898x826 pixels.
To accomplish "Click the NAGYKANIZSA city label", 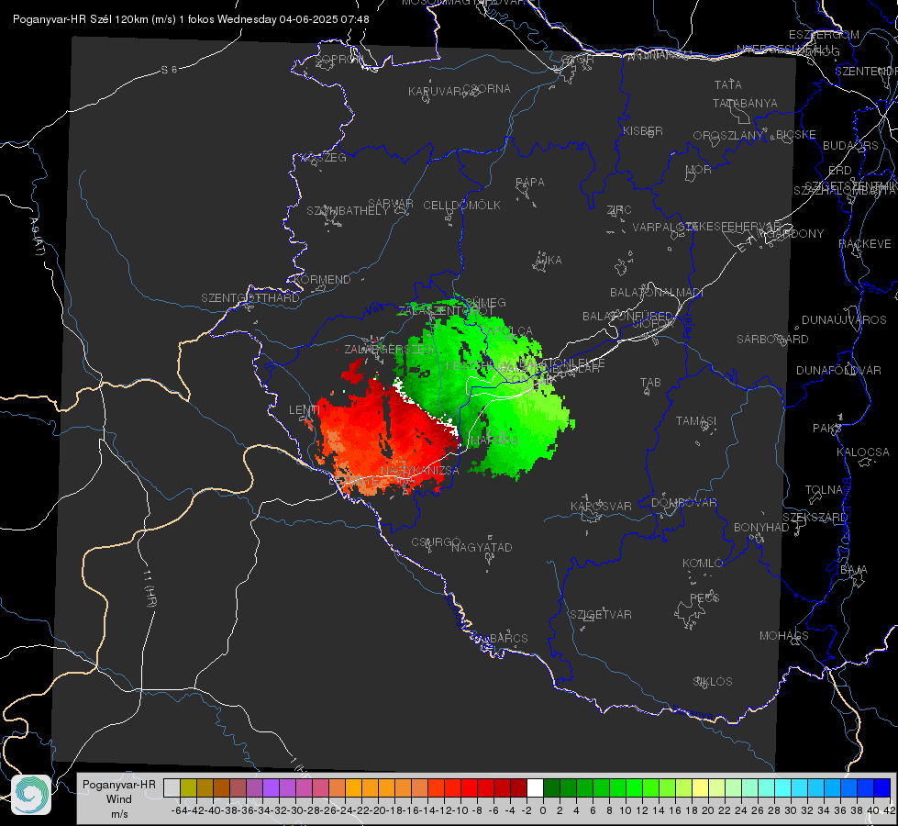I will [x=420, y=471].
